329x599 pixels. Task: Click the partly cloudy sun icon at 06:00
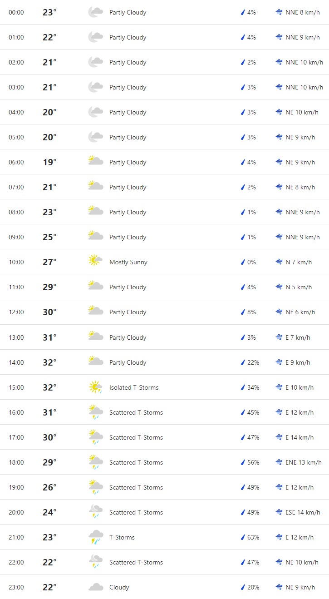click(95, 162)
